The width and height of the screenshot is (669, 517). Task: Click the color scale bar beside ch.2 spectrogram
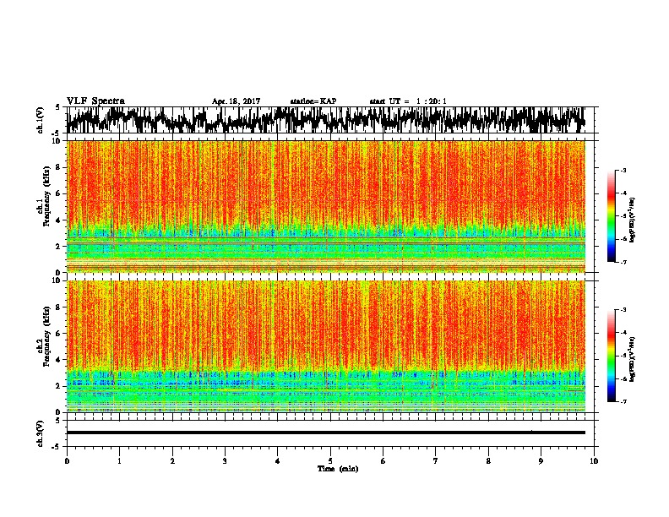point(611,356)
